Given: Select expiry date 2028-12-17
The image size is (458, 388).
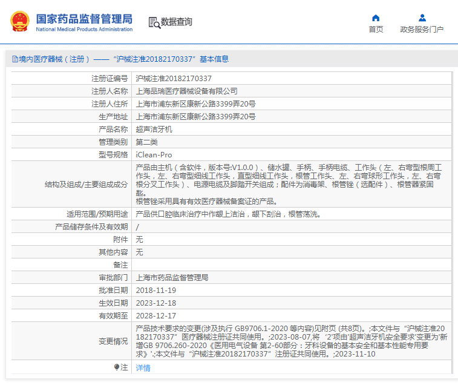Looking at the screenshot, I should coord(155,316).
